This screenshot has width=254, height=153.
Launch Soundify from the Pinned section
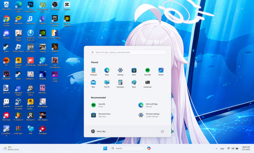[x=148, y=72]
